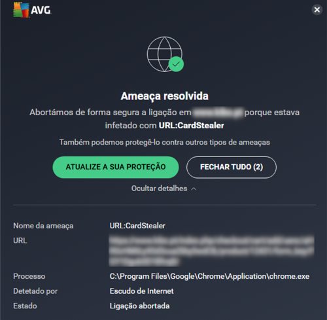Click ATUALIZE A SUA PROTEÇÃO button

click(116, 167)
